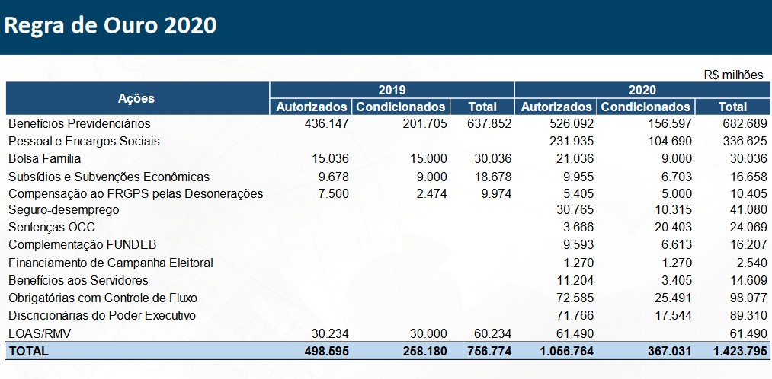772x379 pixels.
Task: Click the 'R$ milhões' unit label
Action: 733,75
